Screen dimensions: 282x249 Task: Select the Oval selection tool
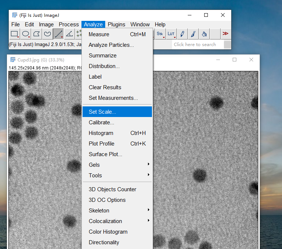click(26, 34)
